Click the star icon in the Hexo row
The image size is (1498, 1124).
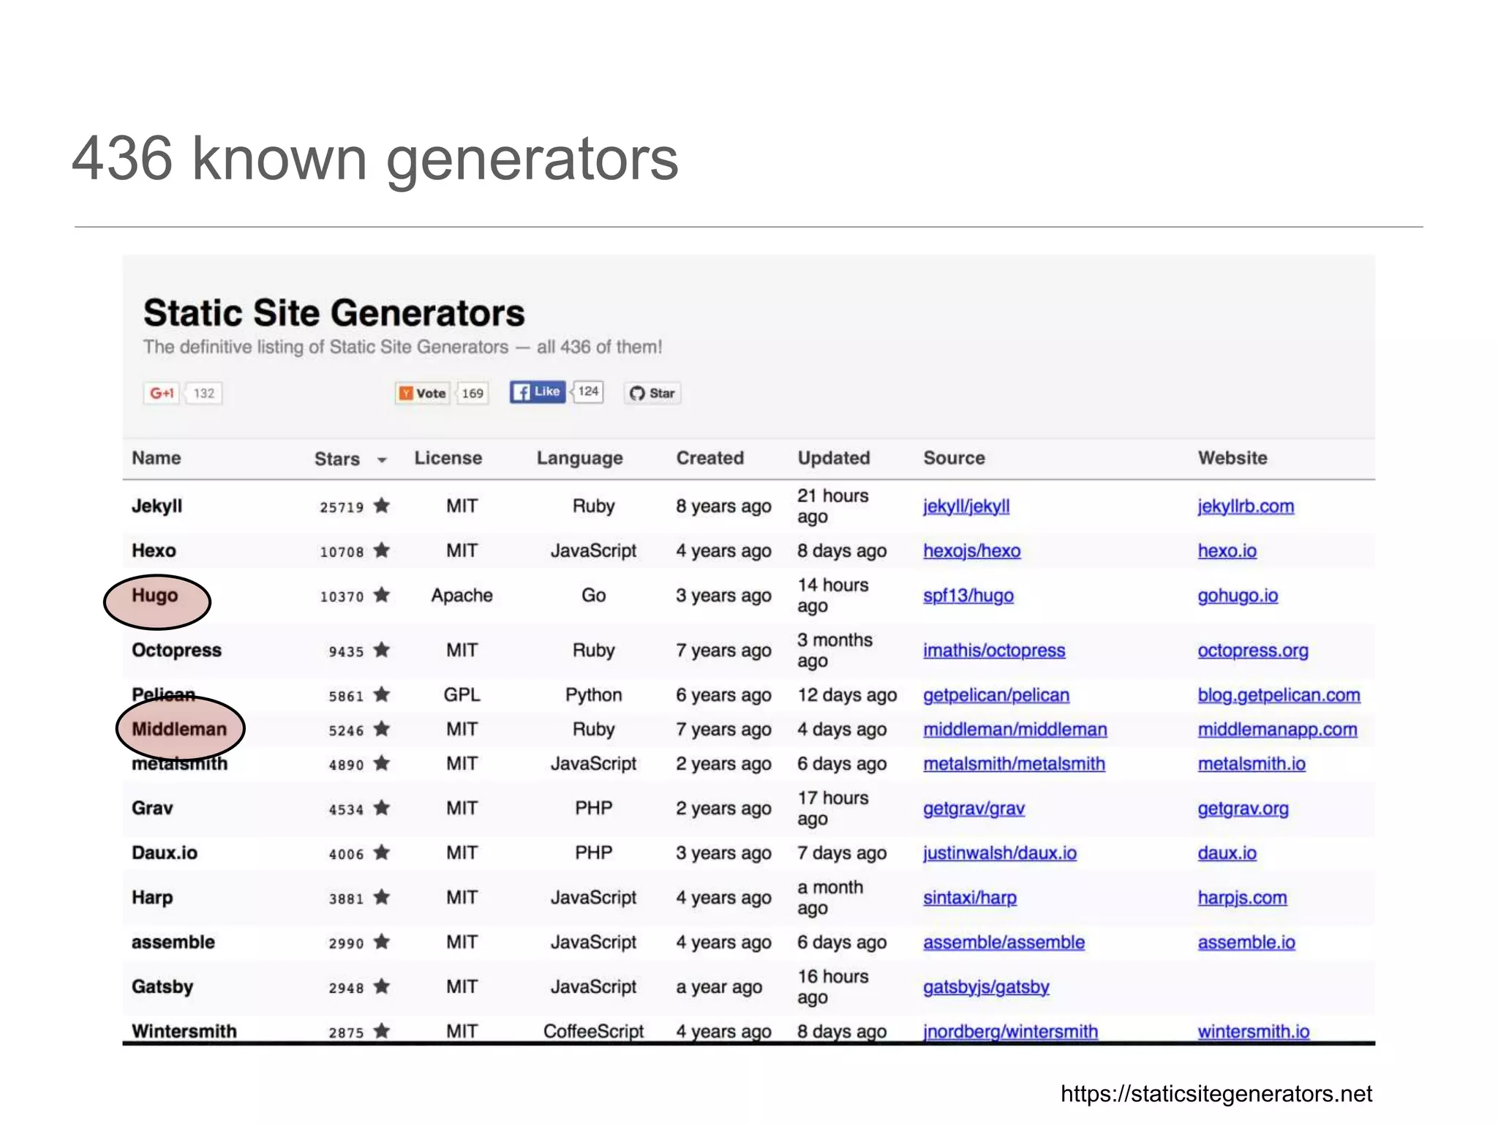click(382, 550)
